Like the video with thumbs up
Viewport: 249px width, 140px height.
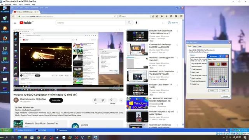[95, 100]
